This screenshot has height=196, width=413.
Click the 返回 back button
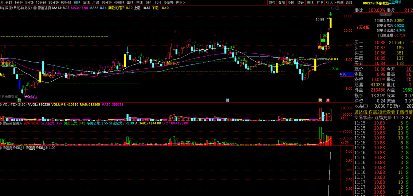click(349, 3)
